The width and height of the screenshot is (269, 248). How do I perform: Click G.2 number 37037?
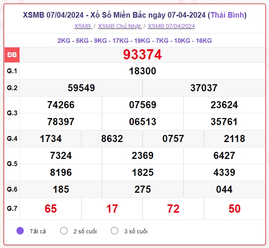tap(204, 88)
